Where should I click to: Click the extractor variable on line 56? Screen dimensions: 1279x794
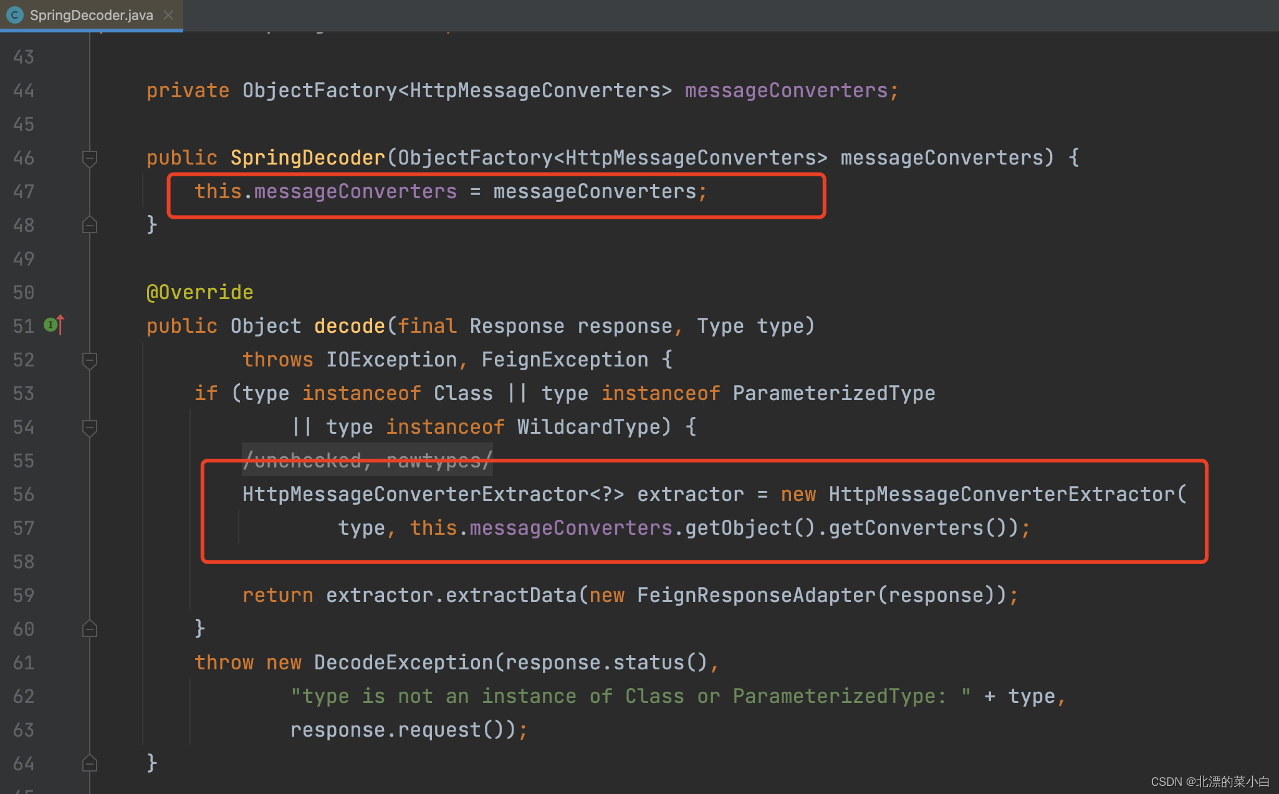coord(691,494)
